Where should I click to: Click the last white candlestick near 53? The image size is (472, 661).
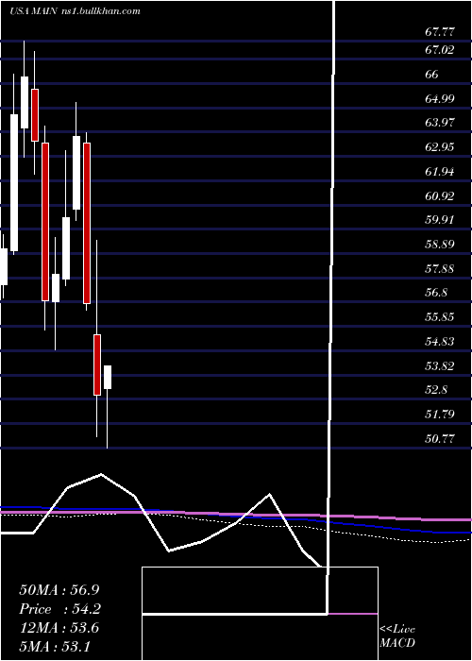[x=108, y=377]
